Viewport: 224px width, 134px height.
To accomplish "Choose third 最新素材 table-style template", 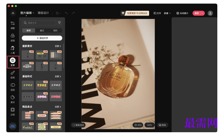I will coord(56,55).
